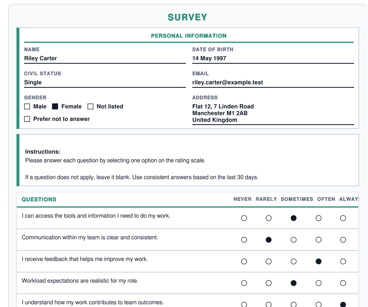Choose Rarely for tools and information access
This screenshot has width=368, height=307.
click(269, 218)
